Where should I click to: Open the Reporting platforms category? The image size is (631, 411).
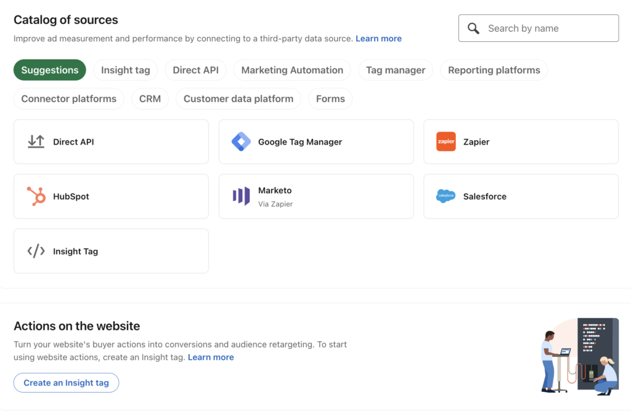(494, 70)
